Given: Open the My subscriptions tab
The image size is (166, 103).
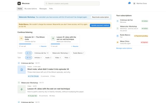Looking at the screenshot, I should 31,8.
